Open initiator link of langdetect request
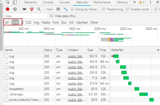The image size is (160, 105). 76,88
